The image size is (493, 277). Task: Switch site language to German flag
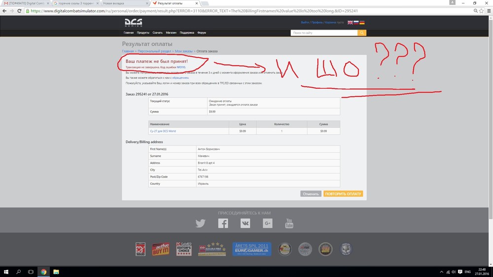click(x=362, y=23)
